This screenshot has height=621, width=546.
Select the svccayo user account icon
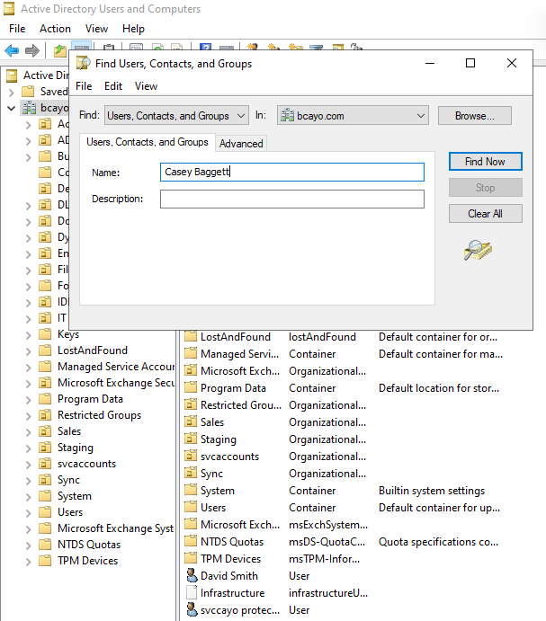tap(191, 610)
